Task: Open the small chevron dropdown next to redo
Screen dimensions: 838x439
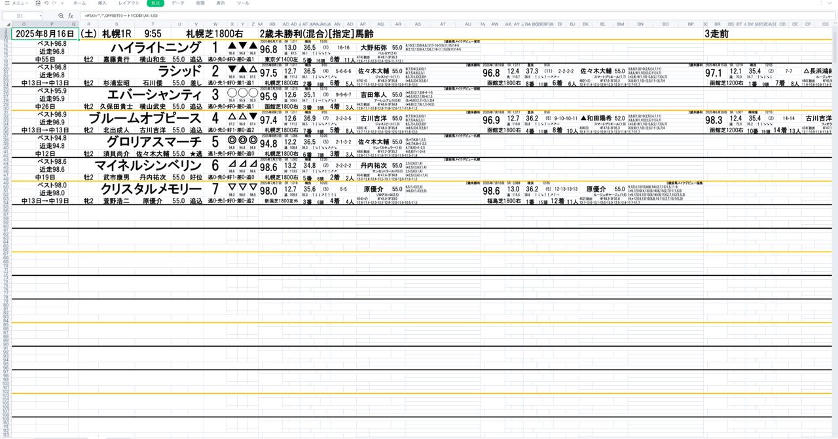Action: [62, 3]
